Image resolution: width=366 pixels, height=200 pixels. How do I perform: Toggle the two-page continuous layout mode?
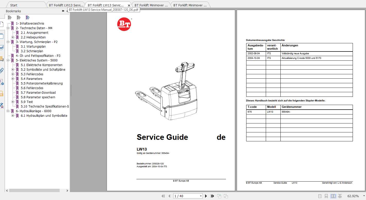click(x=340, y=196)
